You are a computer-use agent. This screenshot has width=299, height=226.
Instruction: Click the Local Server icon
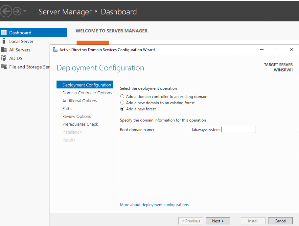pyautogui.click(x=4, y=41)
